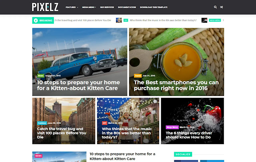Click the PIXELZ logo
Viewport: 256px width, 162px height.
click(x=45, y=7)
